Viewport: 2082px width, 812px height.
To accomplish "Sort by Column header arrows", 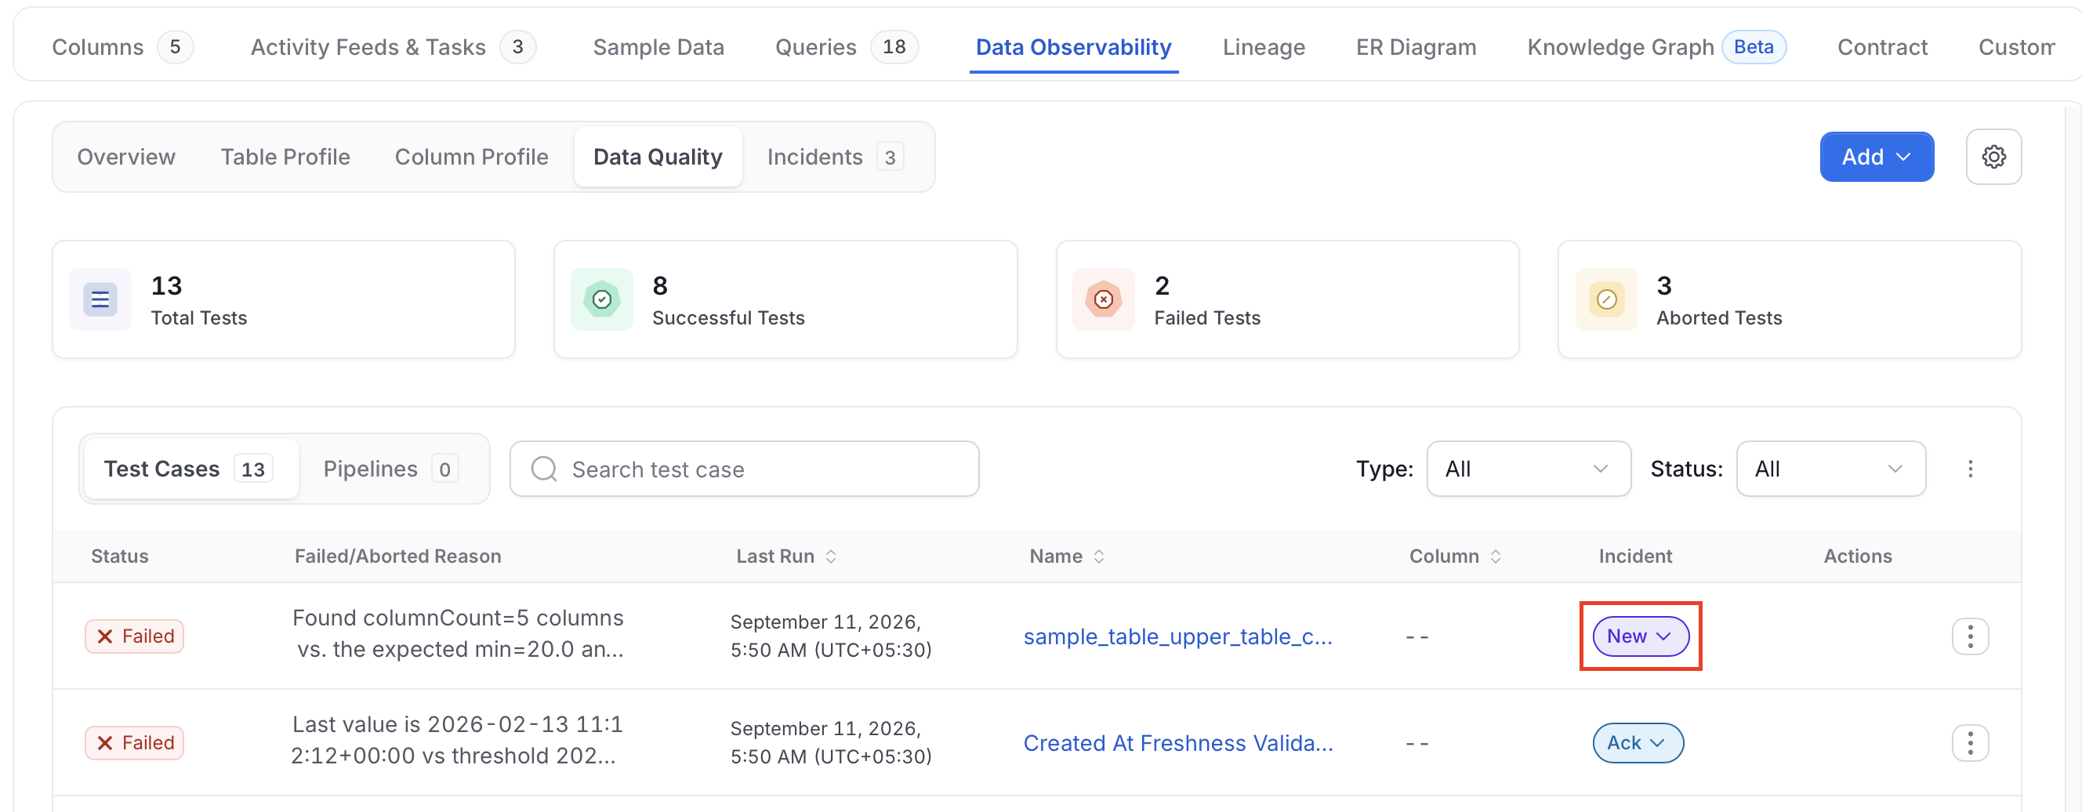I will [x=1496, y=556].
